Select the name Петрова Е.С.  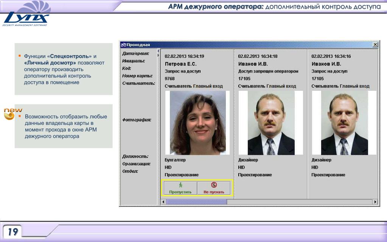(x=181, y=64)
